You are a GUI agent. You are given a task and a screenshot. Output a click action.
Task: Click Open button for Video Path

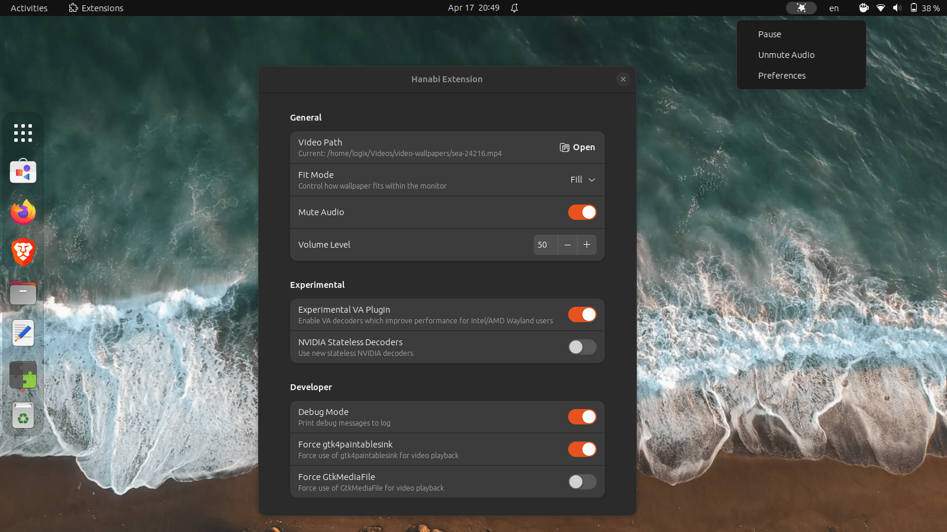577,147
